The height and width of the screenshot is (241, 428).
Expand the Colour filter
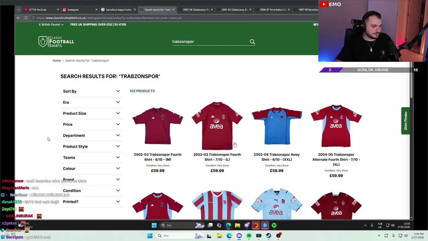point(91,168)
